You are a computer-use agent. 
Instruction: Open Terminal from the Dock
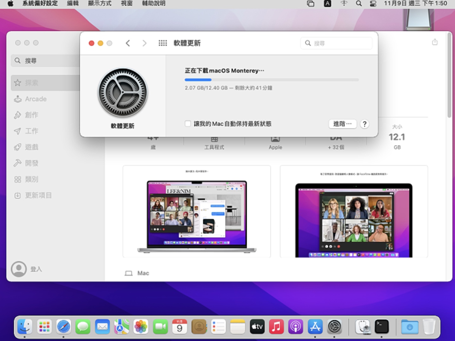click(382, 326)
